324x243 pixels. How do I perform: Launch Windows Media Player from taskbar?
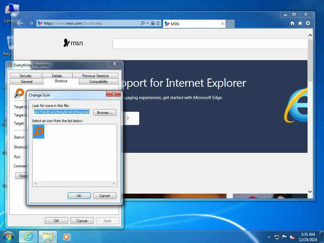click(x=67, y=237)
